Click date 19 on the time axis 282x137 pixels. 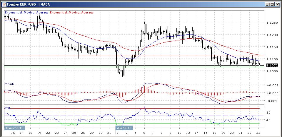[39, 133]
